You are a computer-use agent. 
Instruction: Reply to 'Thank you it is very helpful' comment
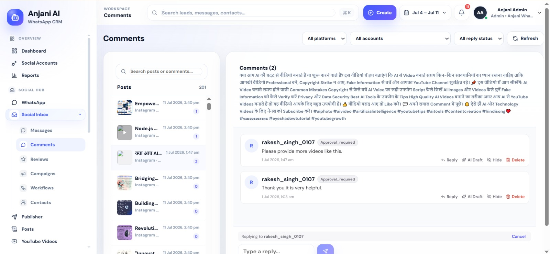click(x=449, y=197)
